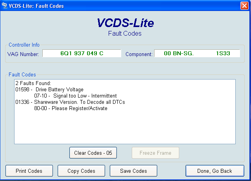Click the Clear Codes - 05 button

tap(93, 153)
